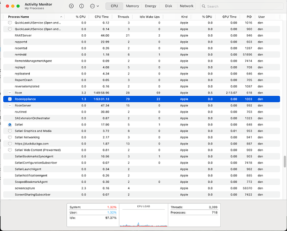Select the replicatord process
This screenshot has width=287, height=231.
point(141,74)
